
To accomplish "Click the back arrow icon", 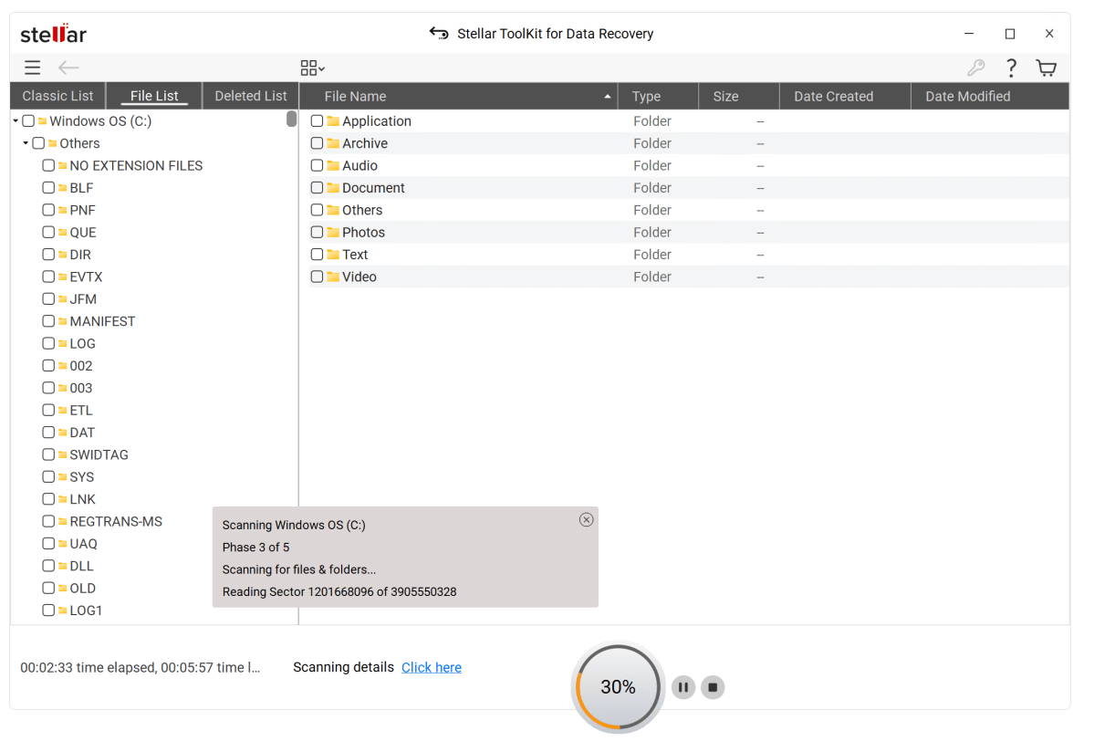I will point(68,68).
